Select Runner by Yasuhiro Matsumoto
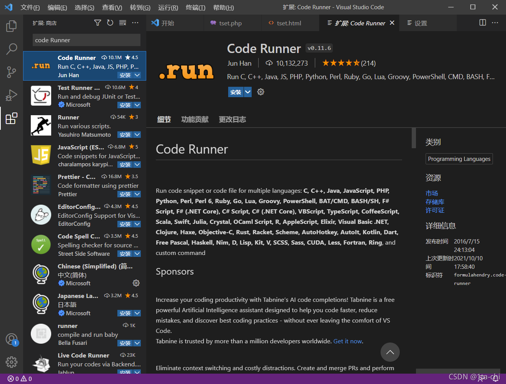This screenshot has height=384, width=506. point(85,126)
